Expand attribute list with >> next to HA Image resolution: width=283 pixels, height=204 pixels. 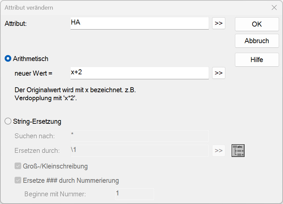(x=219, y=23)
